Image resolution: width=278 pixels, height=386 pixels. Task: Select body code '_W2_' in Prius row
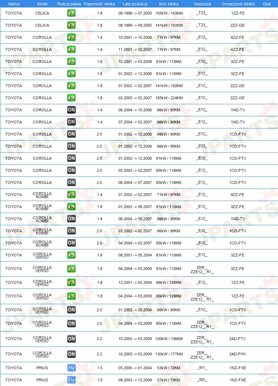point(202,380)
